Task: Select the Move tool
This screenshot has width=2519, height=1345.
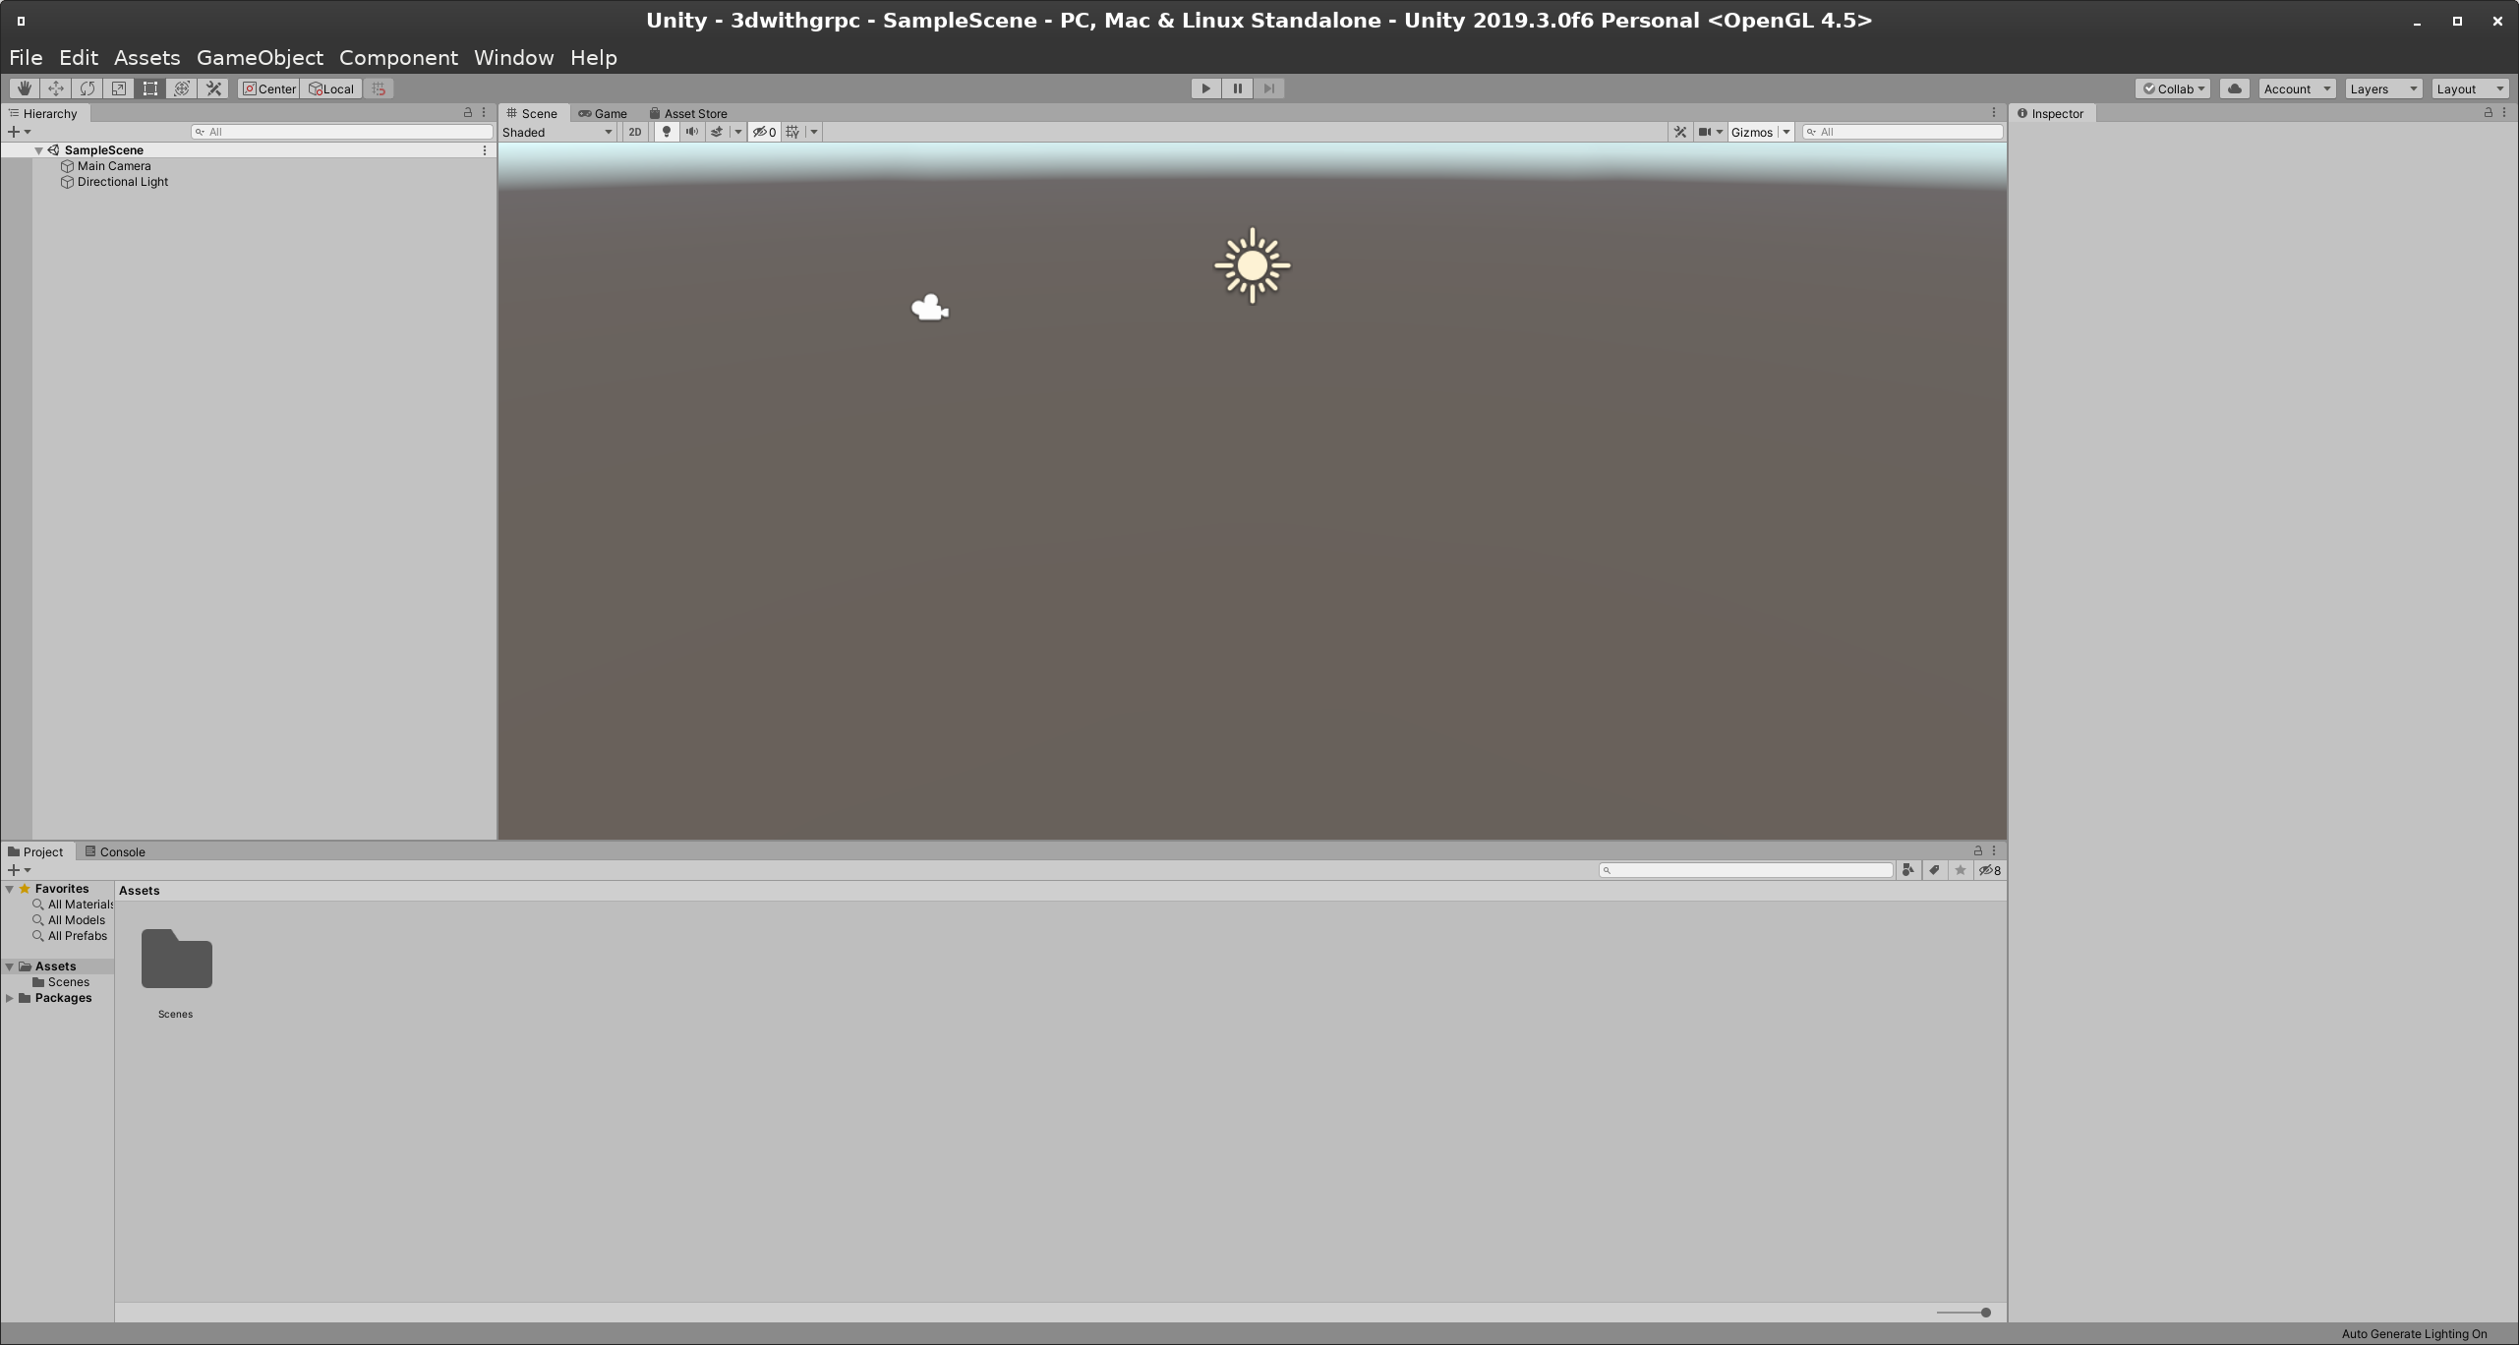Action: tap(55, 88)
